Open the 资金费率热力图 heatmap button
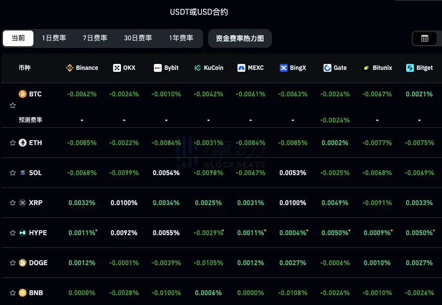This screenshot has height=305, width=442. 240,38
